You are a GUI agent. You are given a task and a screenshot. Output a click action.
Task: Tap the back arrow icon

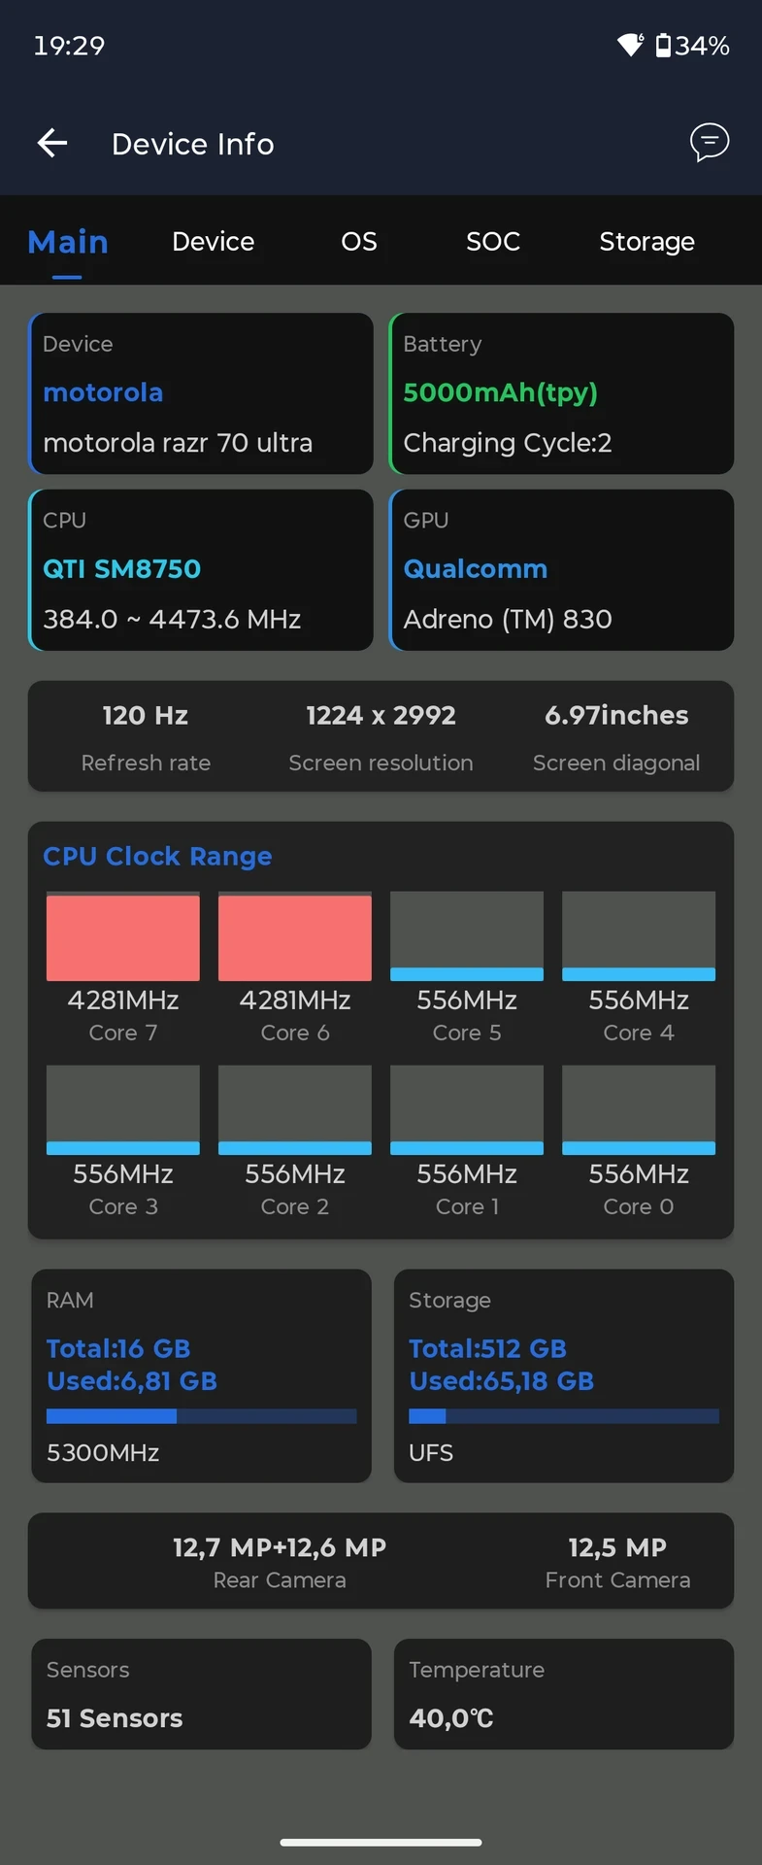(x=52, y=144)
